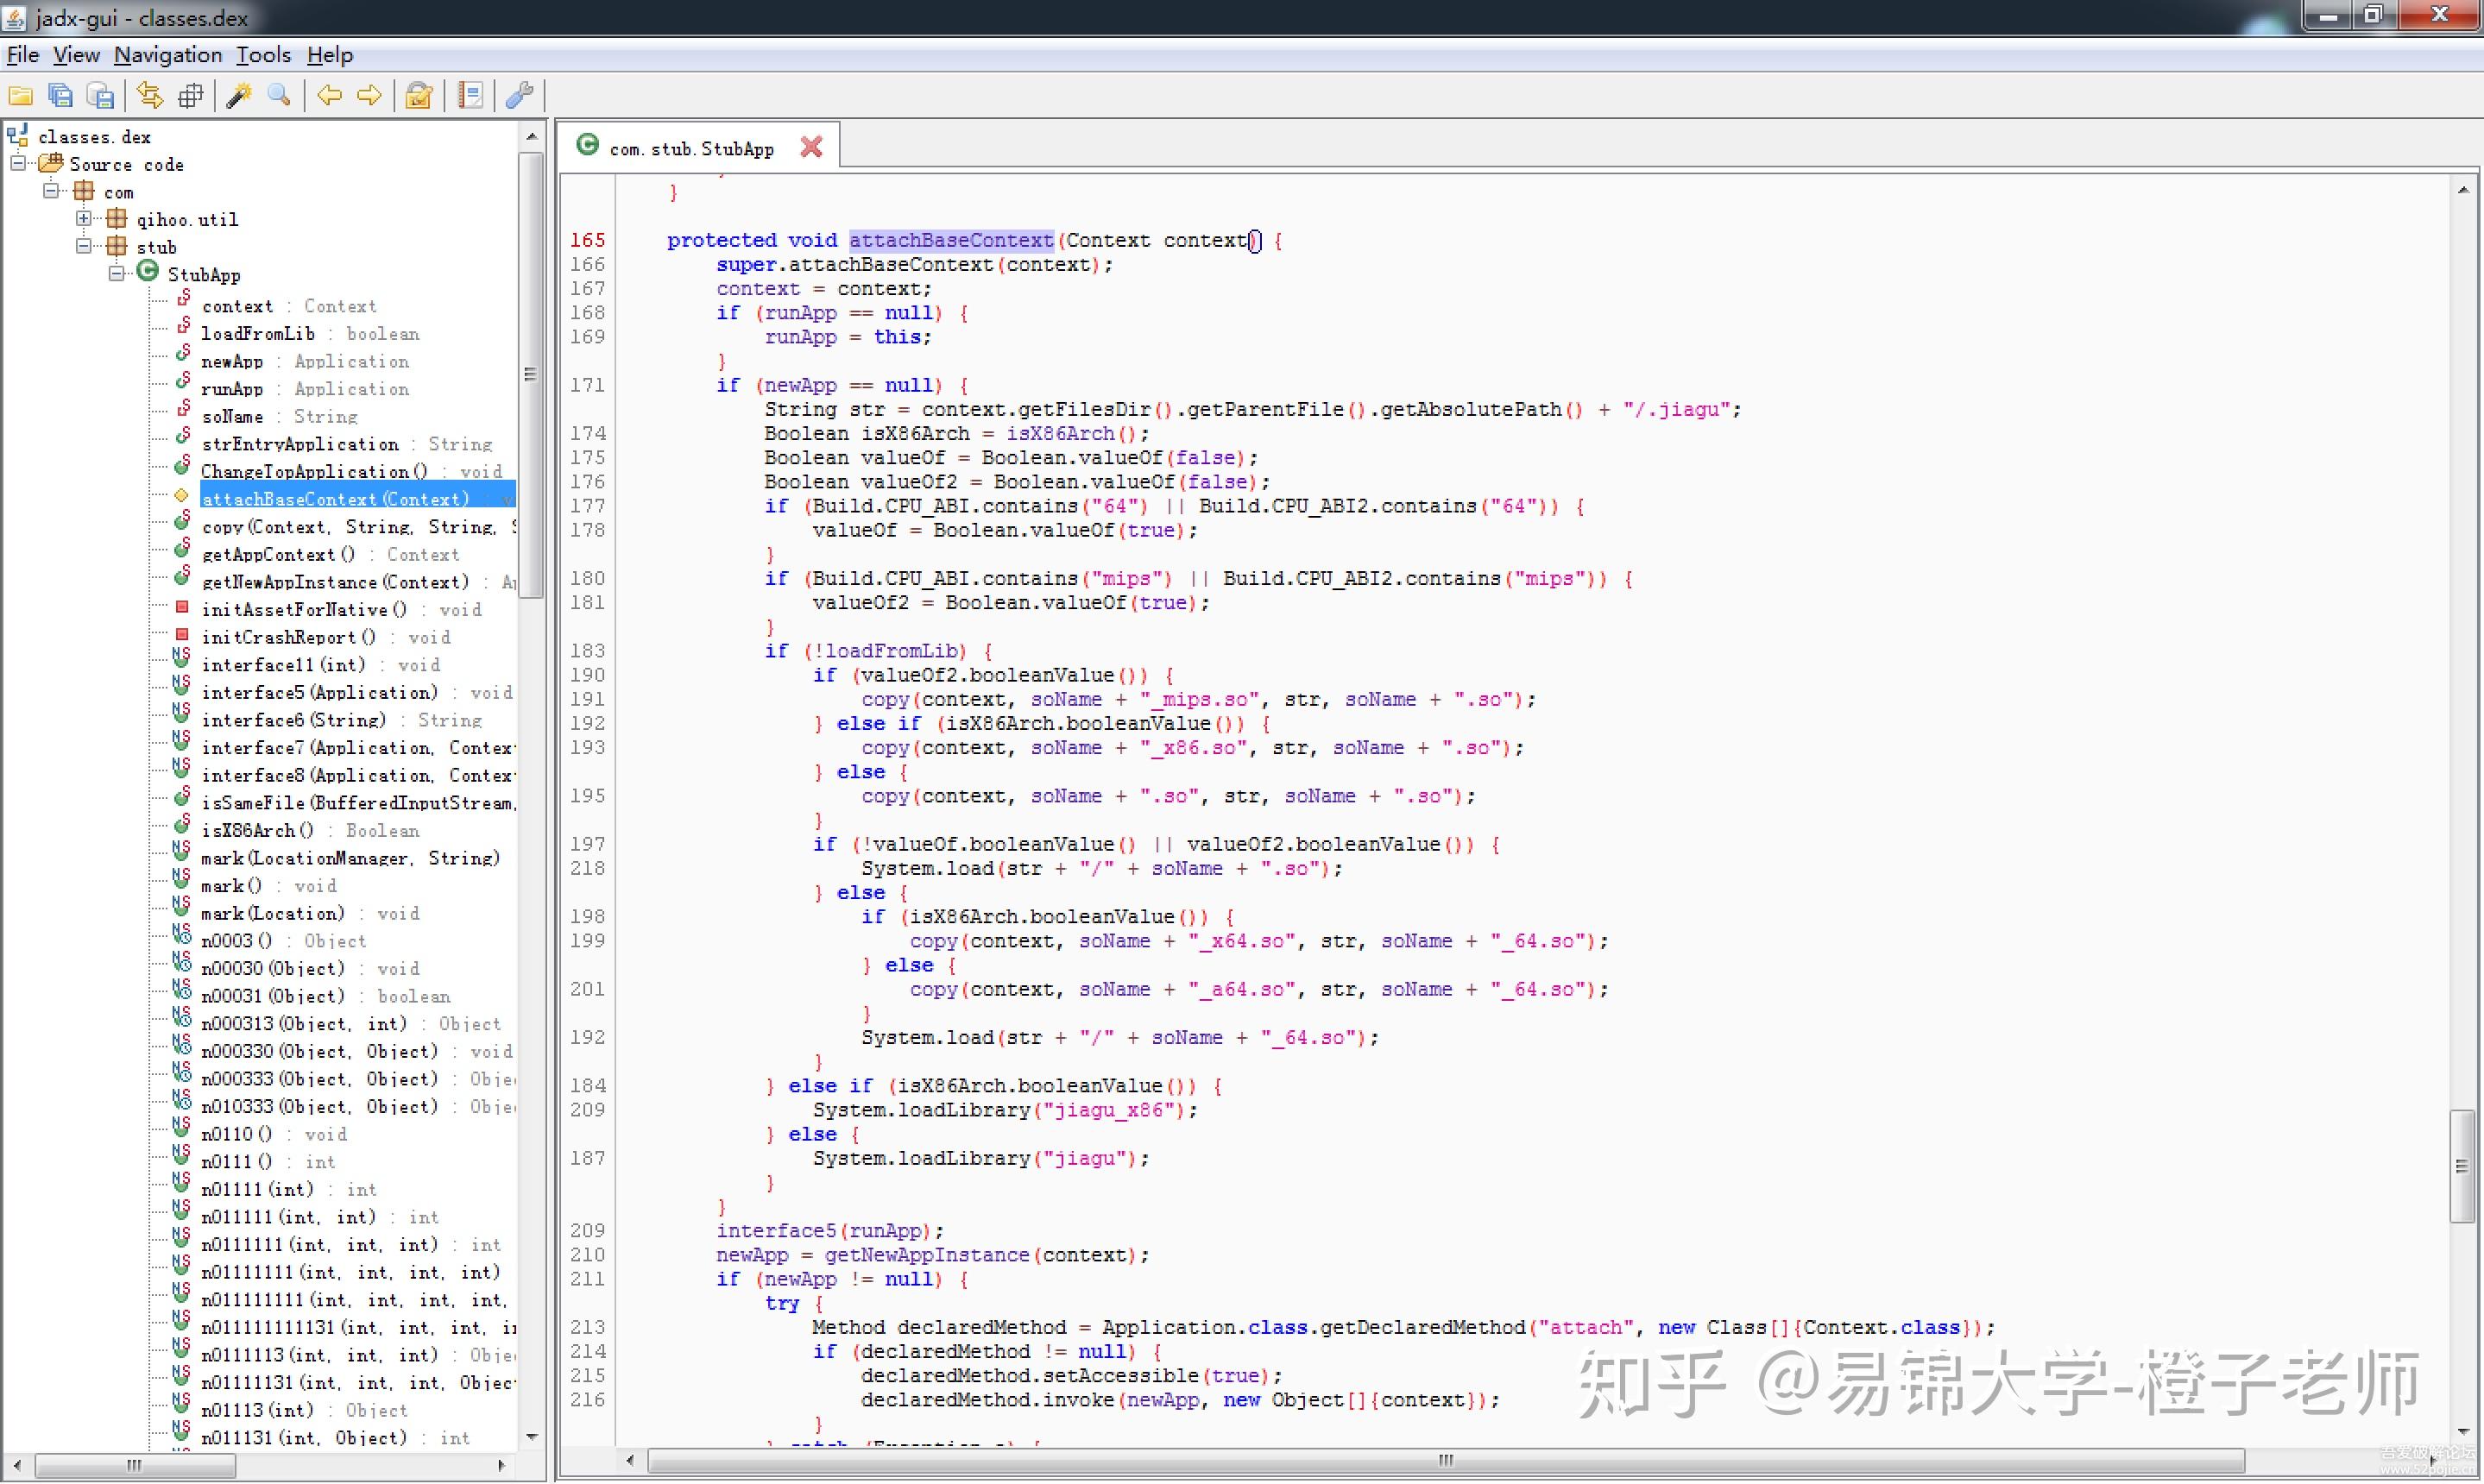The height and width of the screenshot is (1484, 2484).
Task: Open preferences with wrench icon
Action: tap(520, 95)
